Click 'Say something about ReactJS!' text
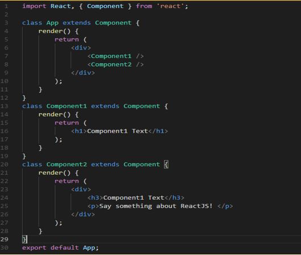 (156, 206)
